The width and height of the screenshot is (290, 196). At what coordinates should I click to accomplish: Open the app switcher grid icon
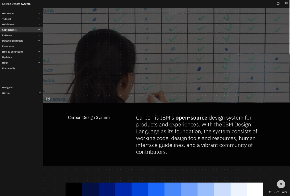(287, 4)
